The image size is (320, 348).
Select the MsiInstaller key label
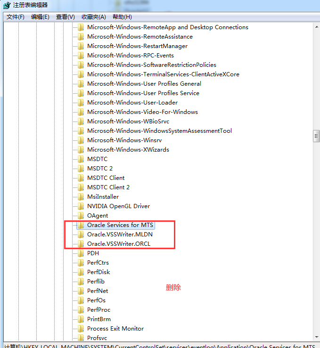click(x=103, y=197)
